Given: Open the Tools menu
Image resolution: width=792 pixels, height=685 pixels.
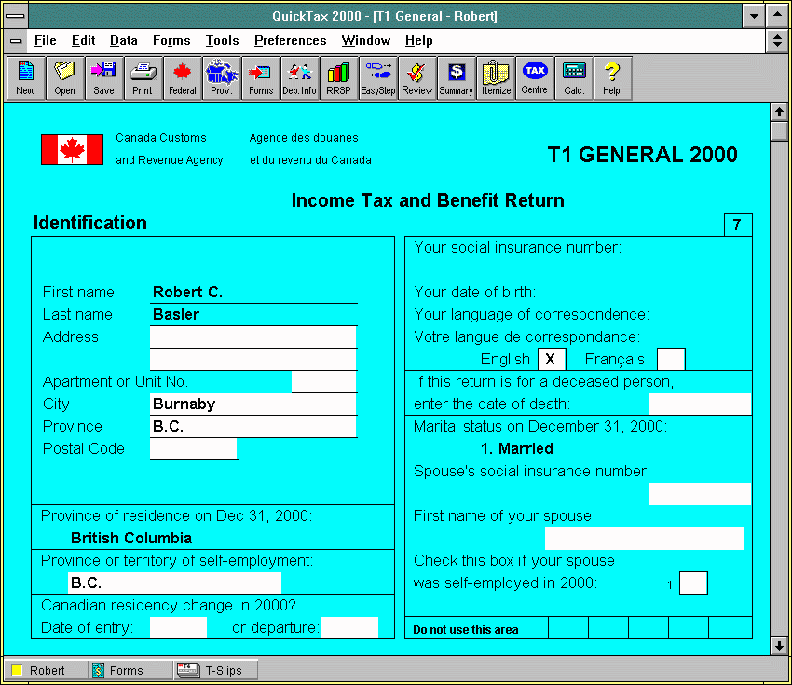Looking at the screenshot, I should point(223,40).
